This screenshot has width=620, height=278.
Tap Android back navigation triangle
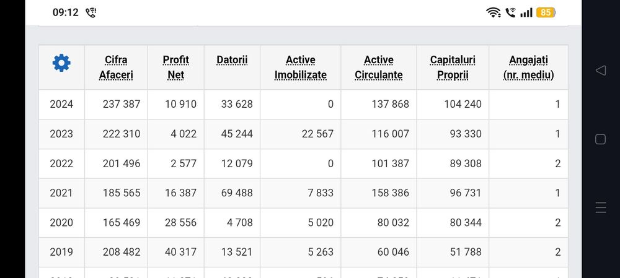tap(600, 71)
